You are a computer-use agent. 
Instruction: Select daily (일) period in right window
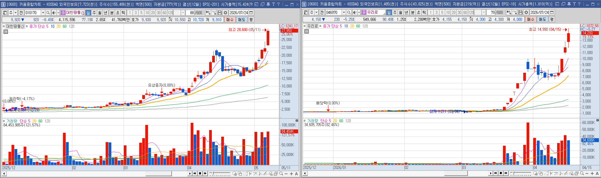pyautogui.click(x=389, y=12)
